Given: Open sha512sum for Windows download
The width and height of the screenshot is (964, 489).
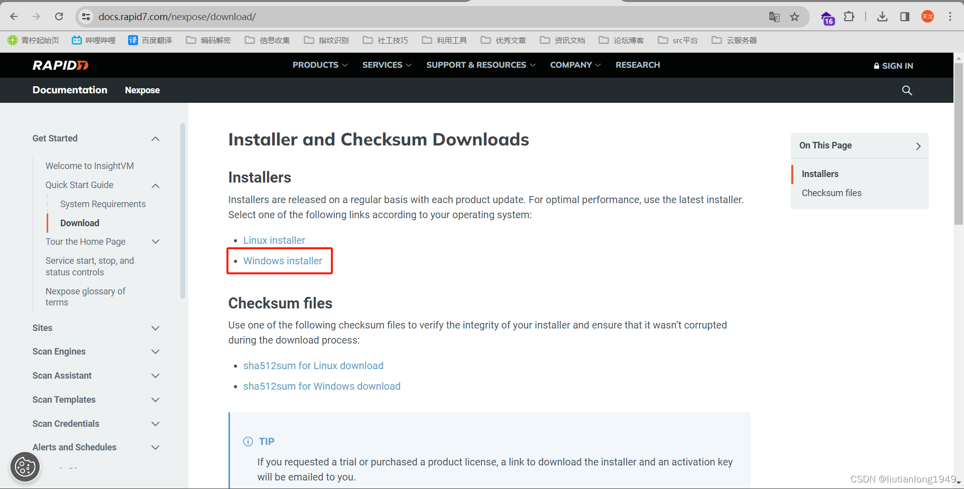Looking at the screenshot, I should click(x=322, y=386).
